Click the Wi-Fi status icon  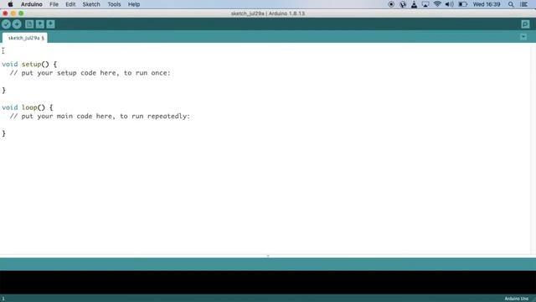pos(437,4)
